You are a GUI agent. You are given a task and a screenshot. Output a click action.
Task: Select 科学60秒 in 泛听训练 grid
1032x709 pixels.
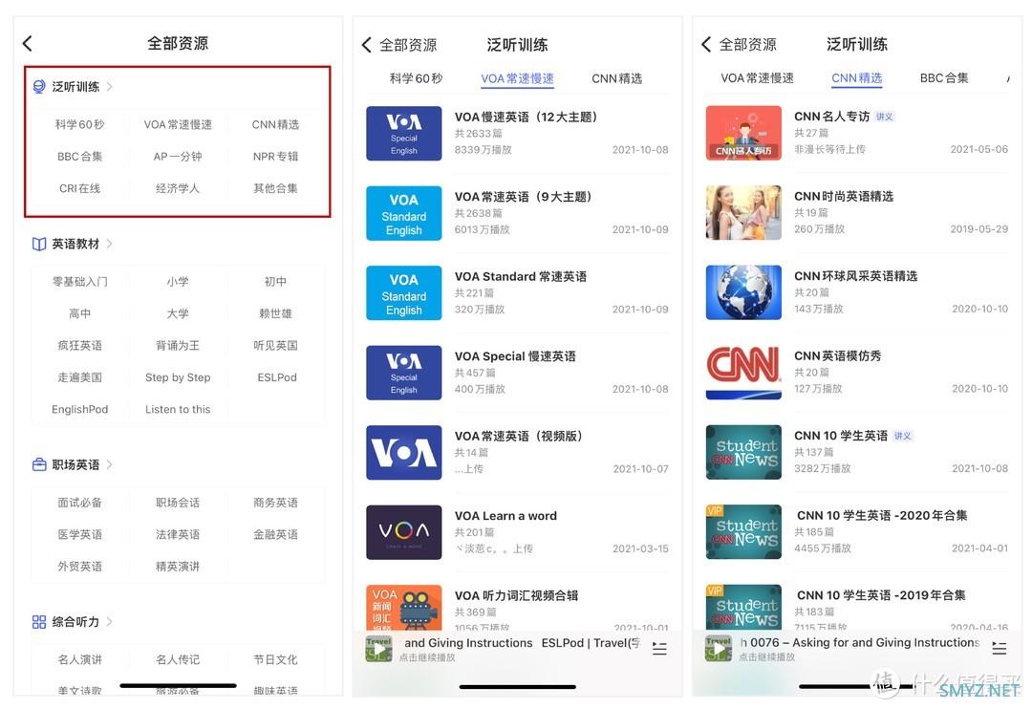click(x=79, y=124)
